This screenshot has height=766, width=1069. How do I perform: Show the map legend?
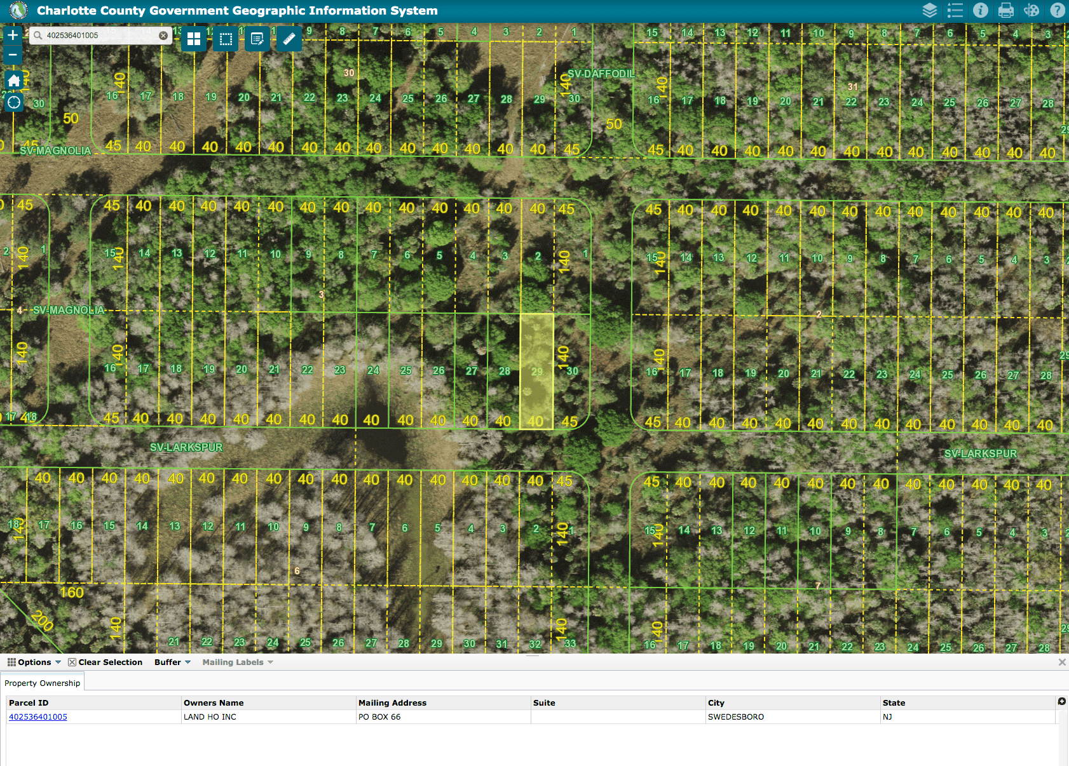955,10
